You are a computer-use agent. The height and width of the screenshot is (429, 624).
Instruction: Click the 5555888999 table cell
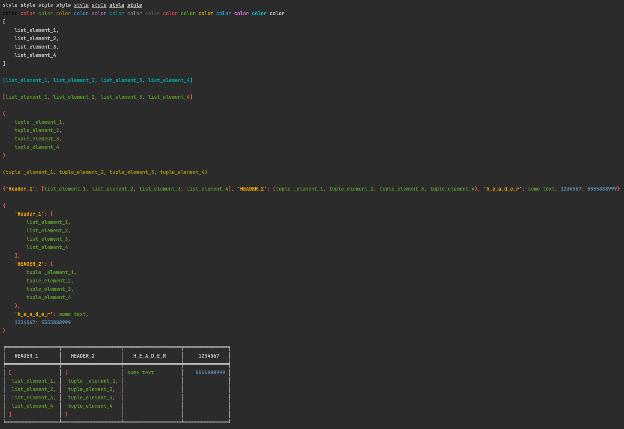[x=210, y=372]
